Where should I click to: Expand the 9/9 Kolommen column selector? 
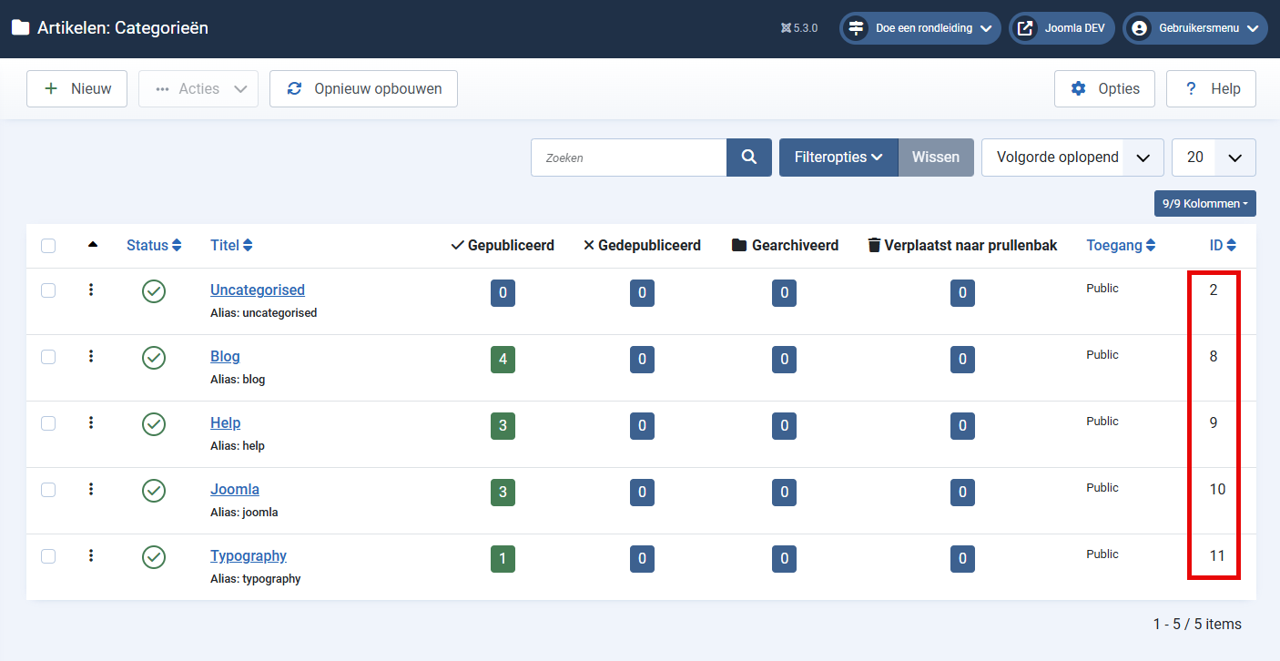tap(1204, 204)
